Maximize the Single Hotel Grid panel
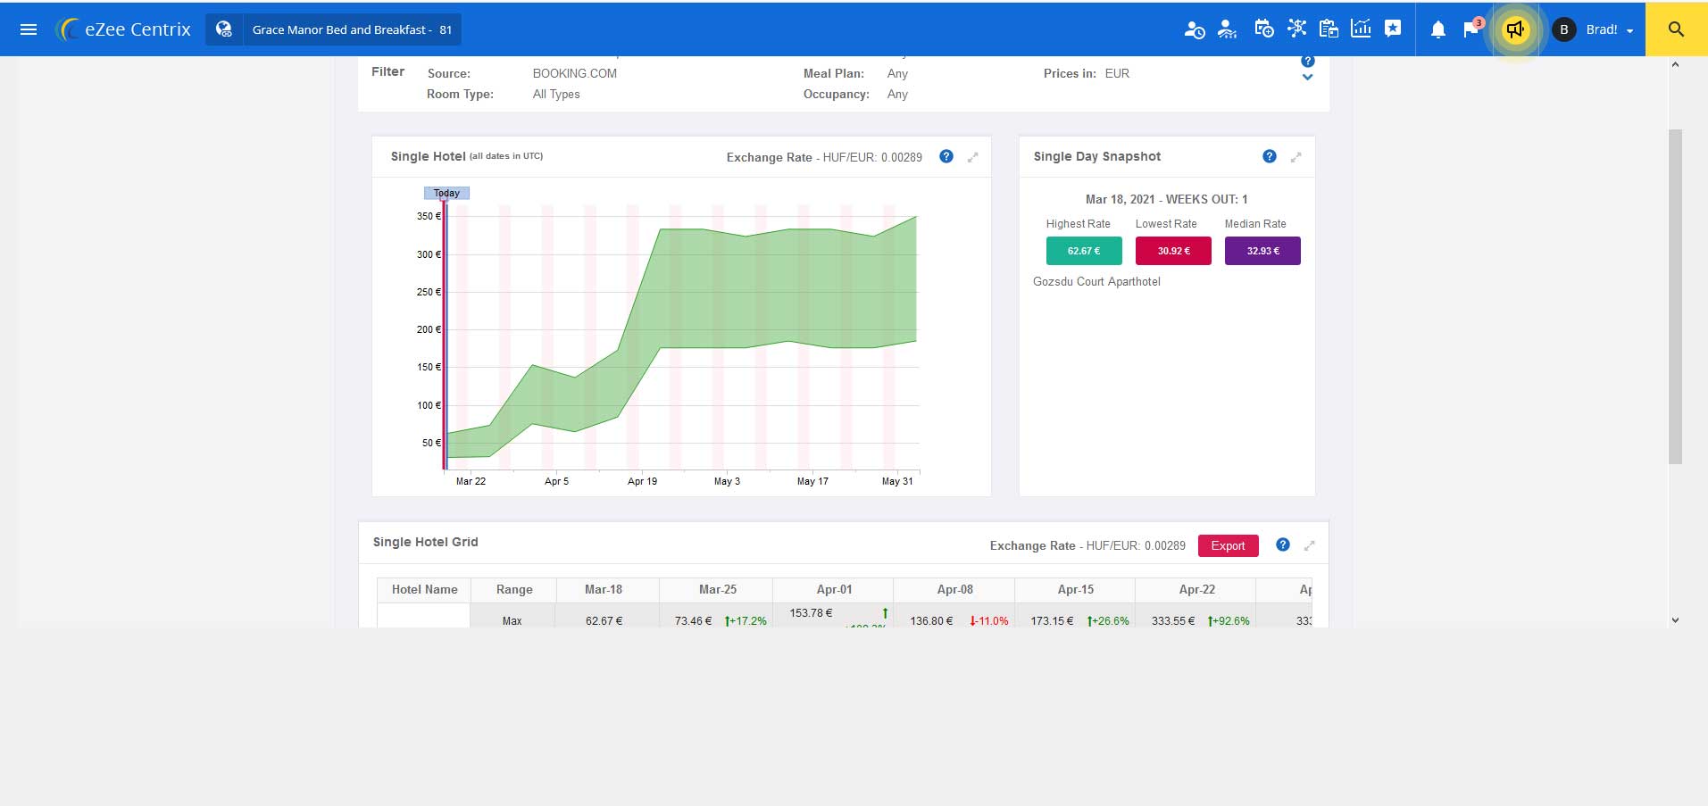Image resolution: width=1708 pixels, height=806 pixels. (1310, 545)
